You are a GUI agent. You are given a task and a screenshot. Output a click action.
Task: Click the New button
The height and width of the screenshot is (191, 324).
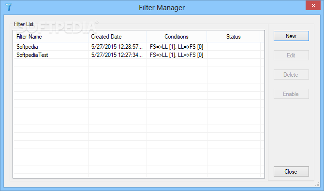[x=291, y=36]
